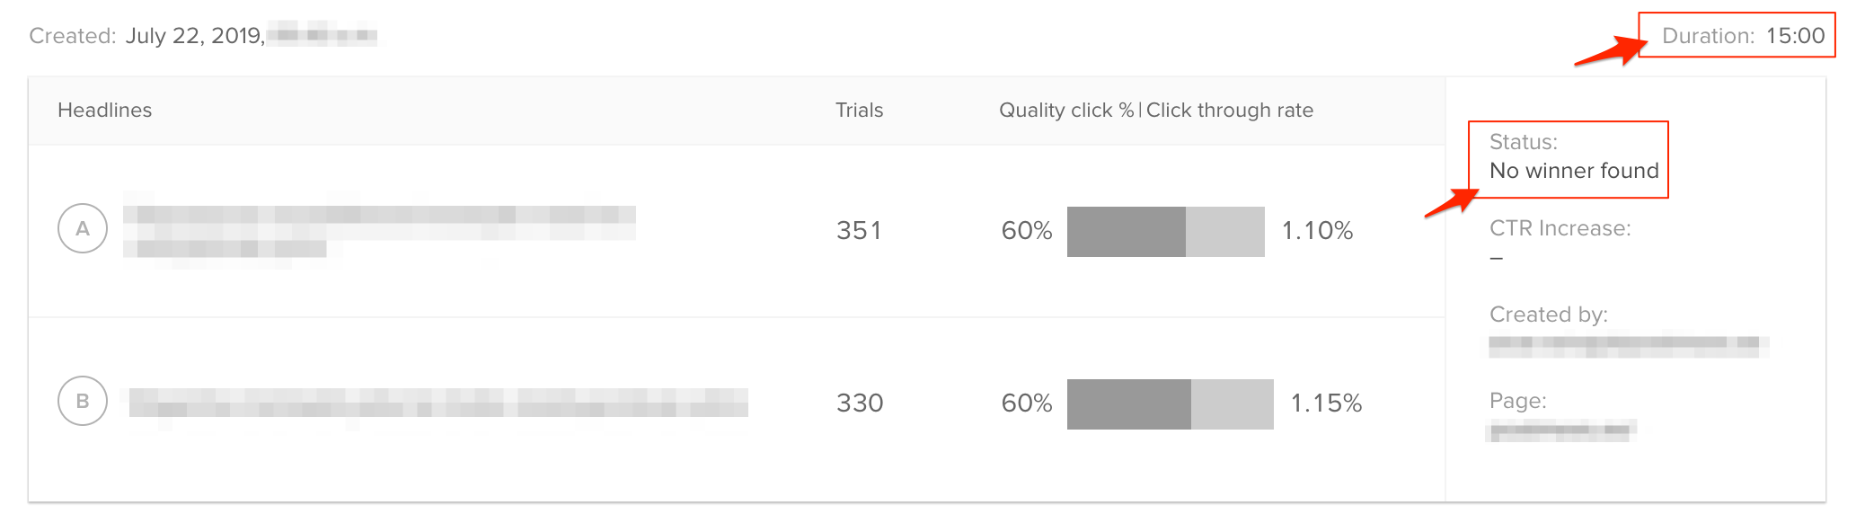Click the Duration 15:00 value
1856x532 pixels.
pyautogui.click(x=1795, y=36)
